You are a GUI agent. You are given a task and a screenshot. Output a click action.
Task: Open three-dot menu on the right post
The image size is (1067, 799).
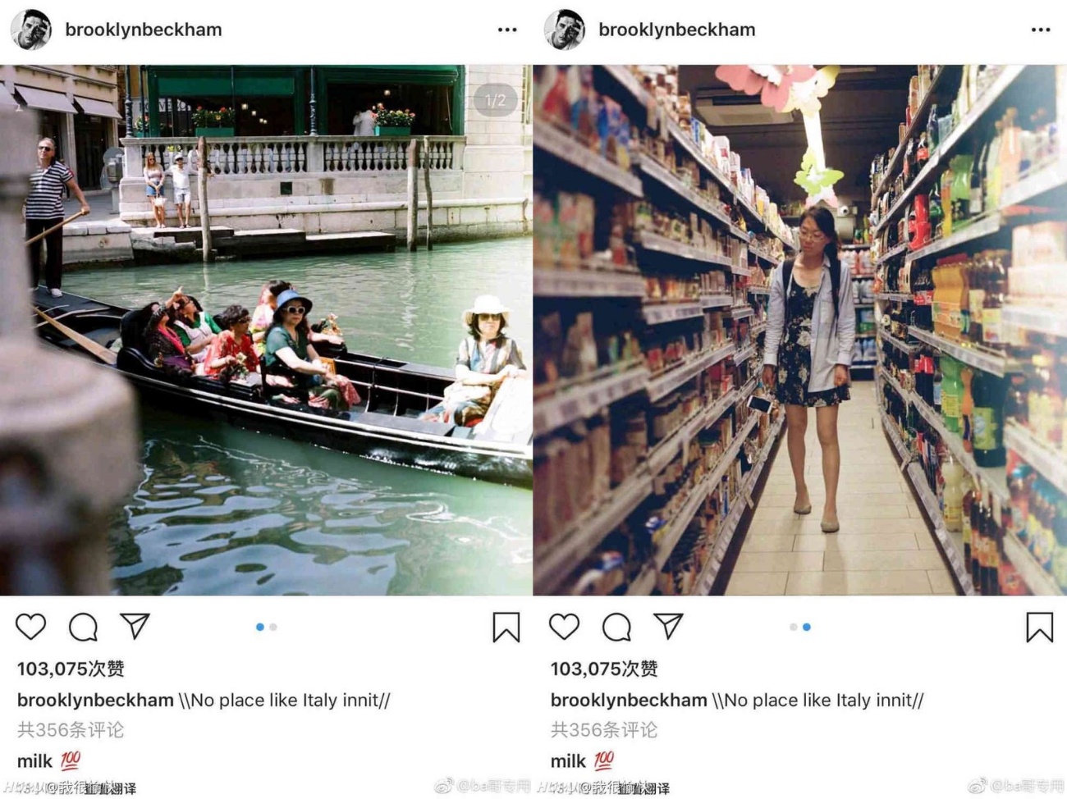coord(1041,30)
